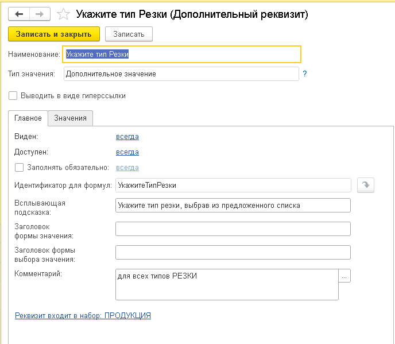This screenshot has height=344, width=395.
Task: Focus the "Всплывающая подсказка" input field
Action: click(x=233, y=206)
